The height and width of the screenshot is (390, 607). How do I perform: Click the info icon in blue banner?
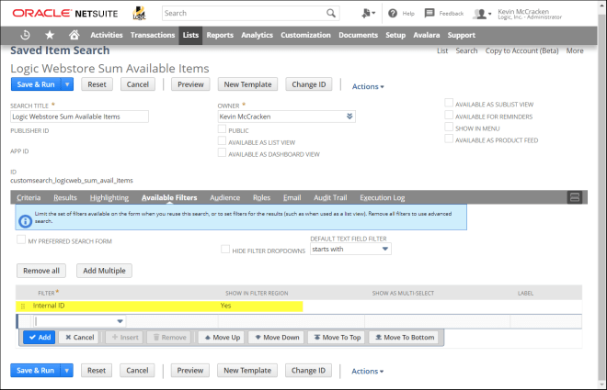click(25, 221)
